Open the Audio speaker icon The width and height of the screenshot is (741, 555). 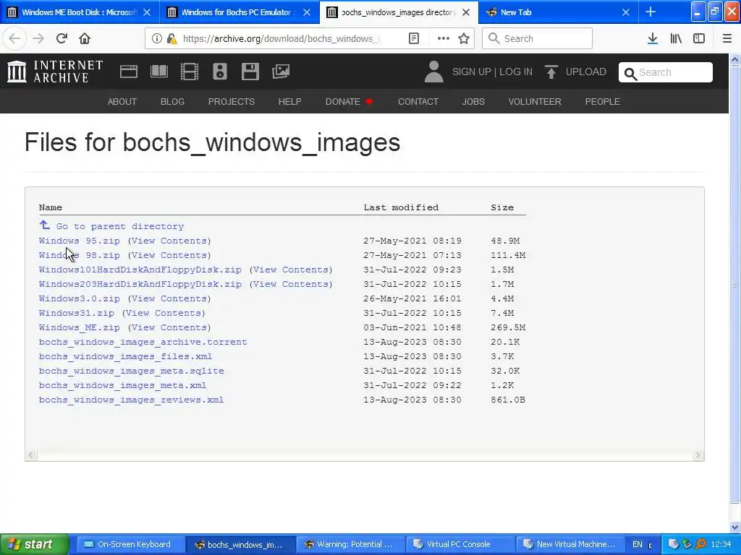[x=220, y=72]
